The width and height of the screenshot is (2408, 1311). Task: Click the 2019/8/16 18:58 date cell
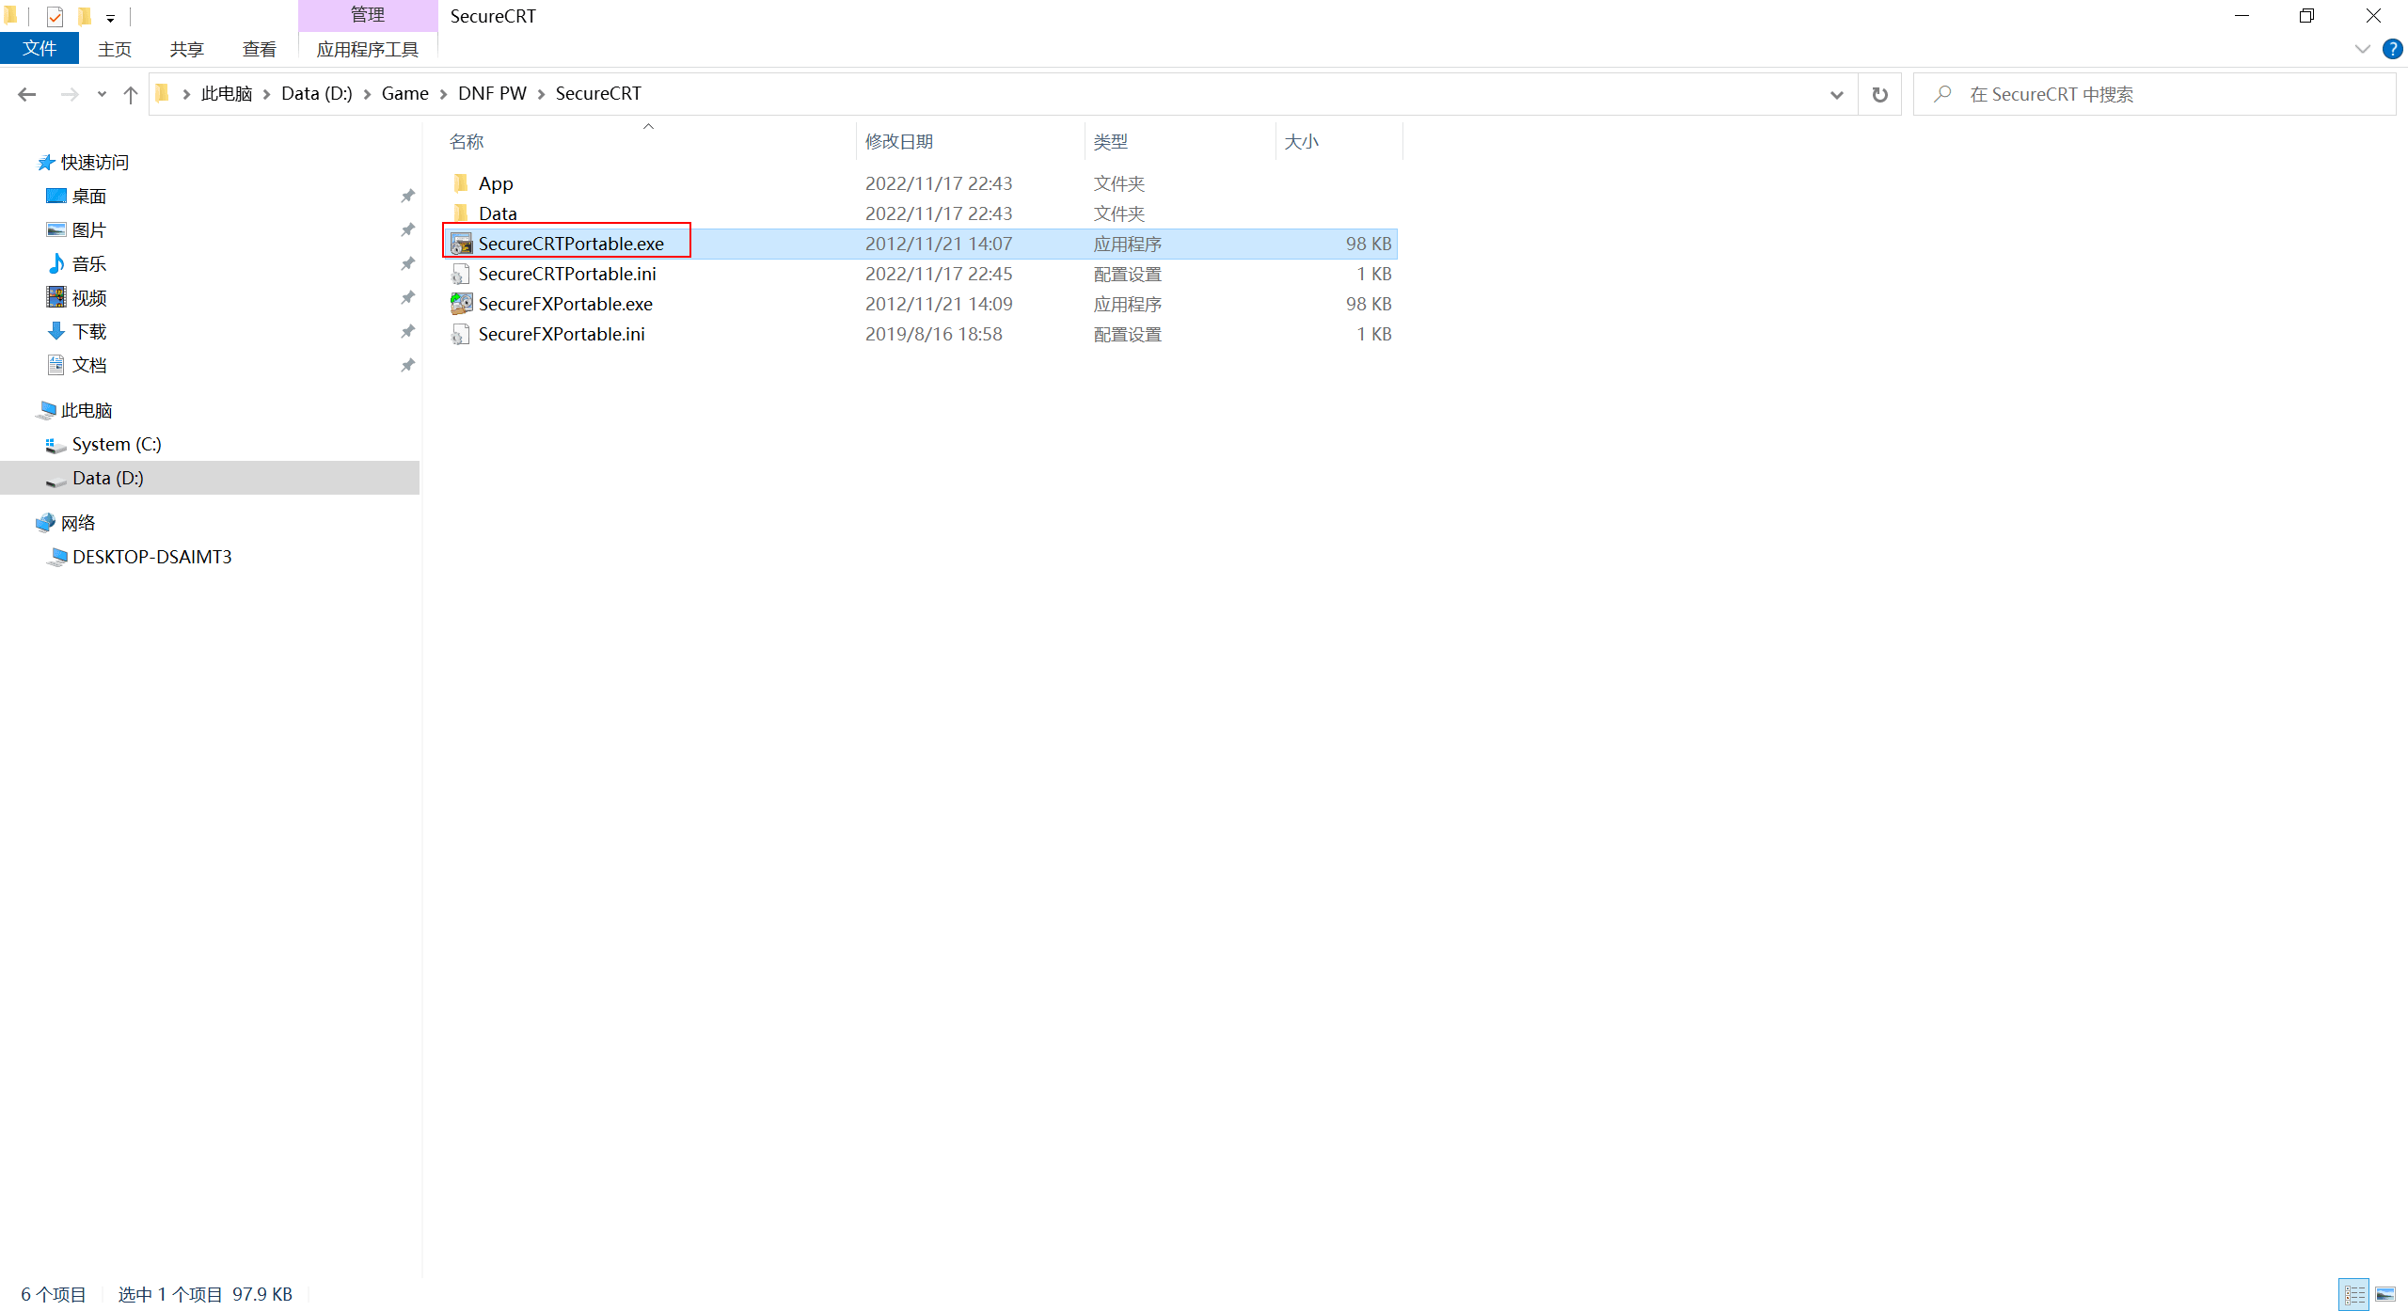pyautogui.click(x=934, y=334)
